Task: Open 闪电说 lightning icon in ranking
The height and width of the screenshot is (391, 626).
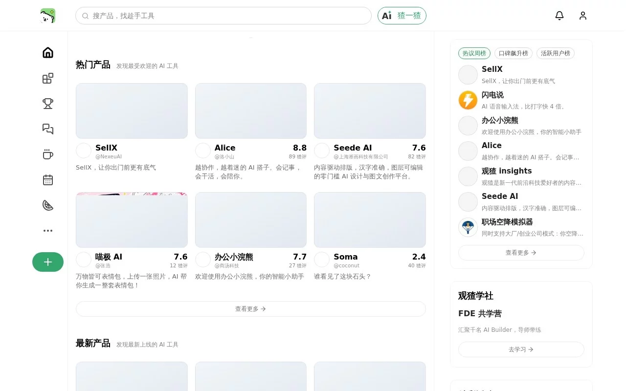Action: [468, 100]
